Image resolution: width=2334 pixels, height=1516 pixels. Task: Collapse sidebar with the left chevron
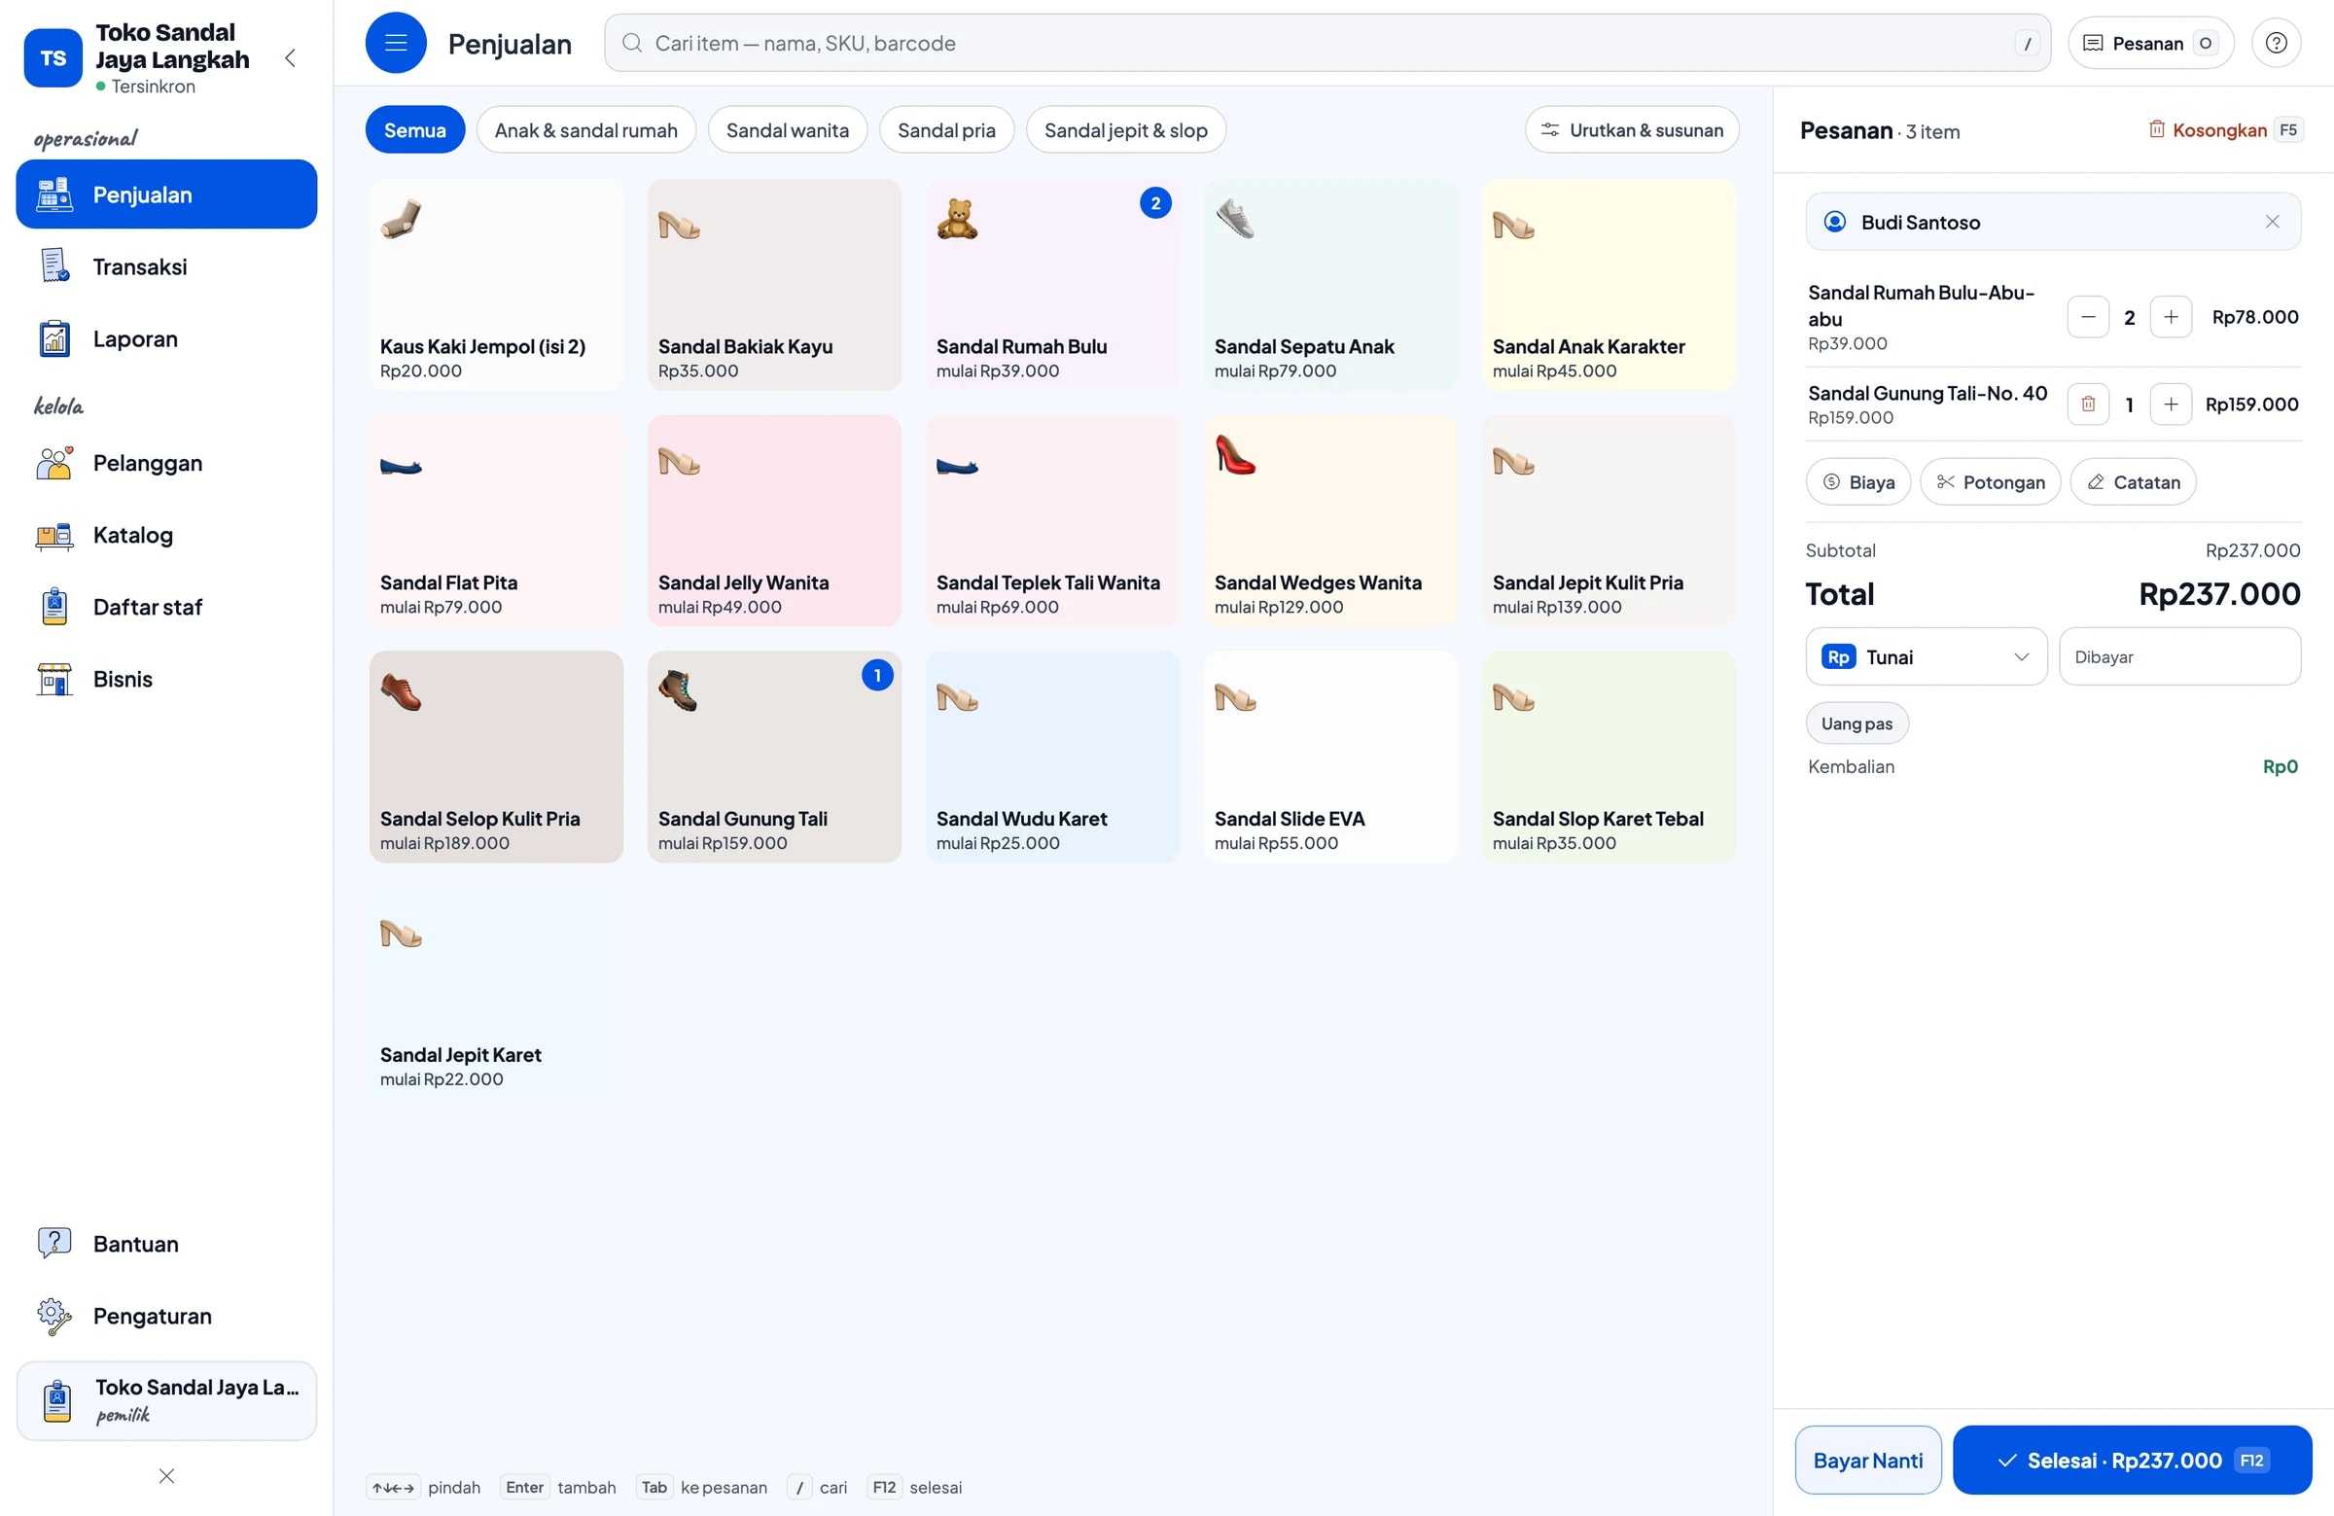coord(290,57)
